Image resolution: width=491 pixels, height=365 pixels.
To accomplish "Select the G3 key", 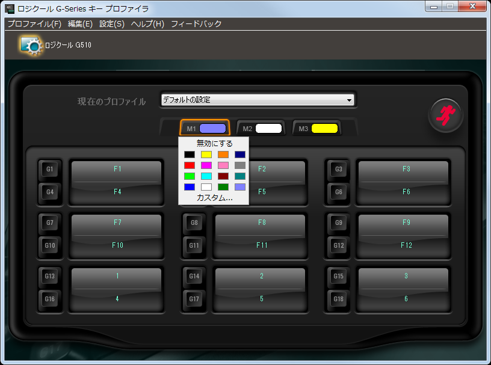I will point(339,170).
